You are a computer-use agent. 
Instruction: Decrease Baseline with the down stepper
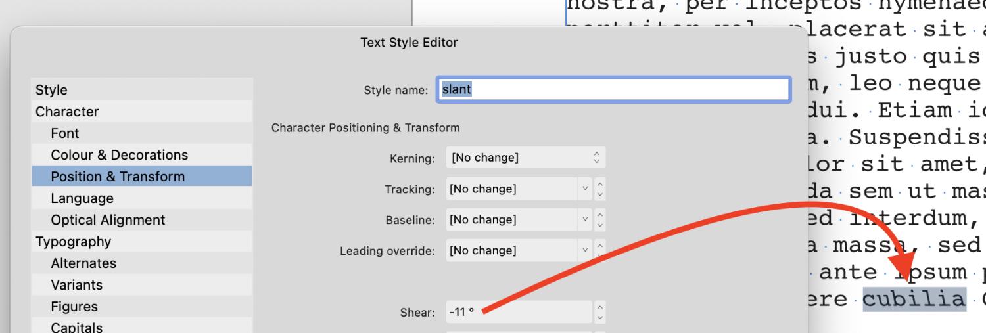point(599,225)
